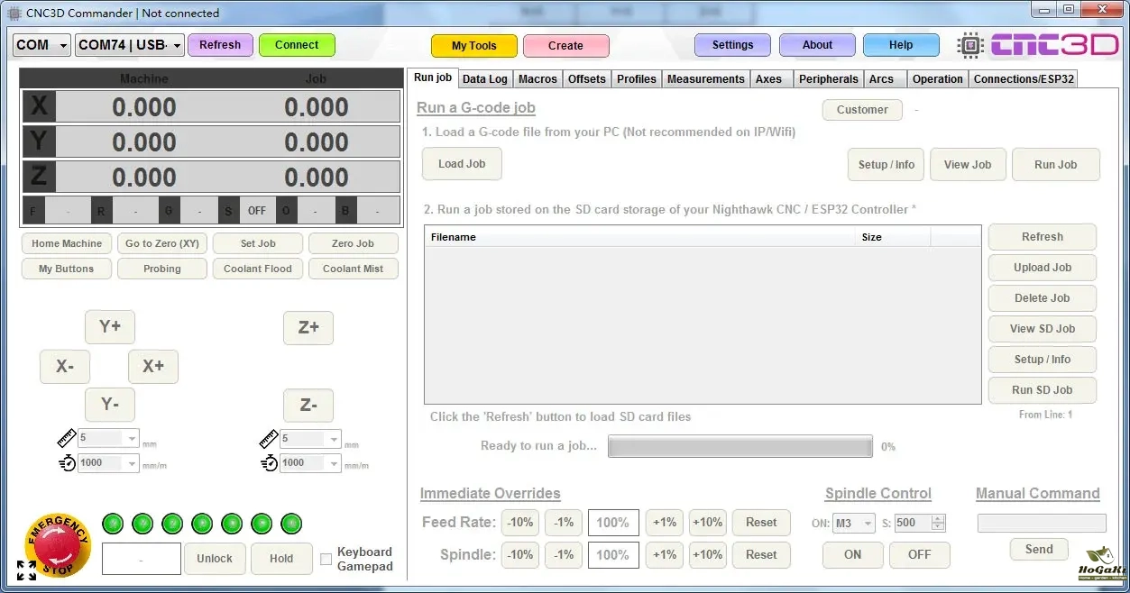Lower the spindle with Z- button
1130x593 pixels.
tap(308, 406)
